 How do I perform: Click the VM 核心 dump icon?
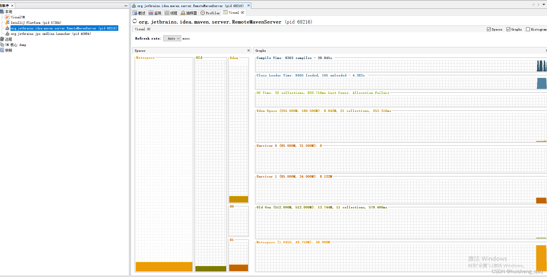pos(2,45)
